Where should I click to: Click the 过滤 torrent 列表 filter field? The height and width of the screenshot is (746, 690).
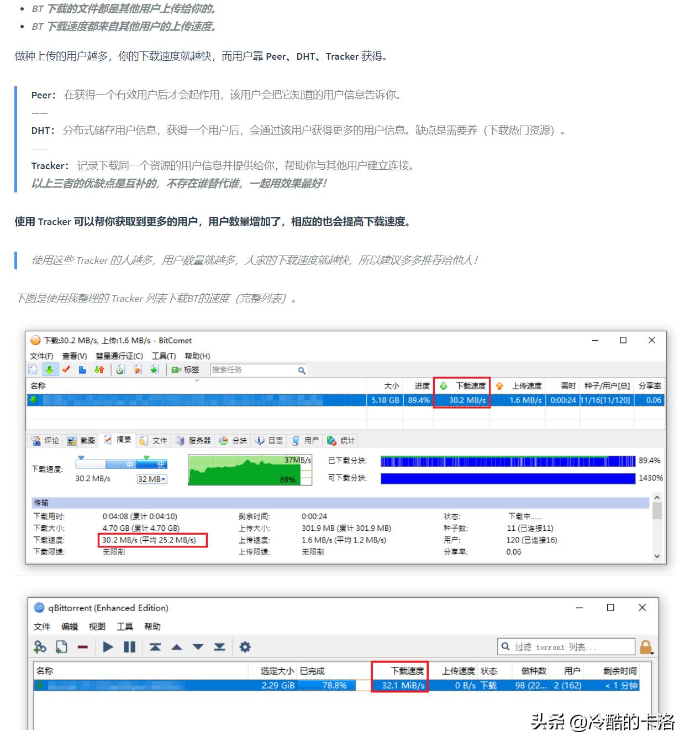(x=566, y=647)
